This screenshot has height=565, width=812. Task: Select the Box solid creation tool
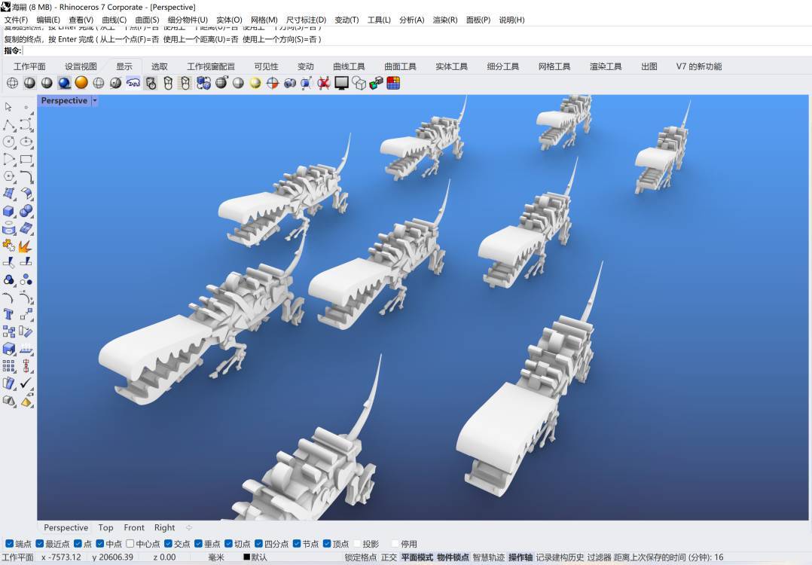pos(9,211)
